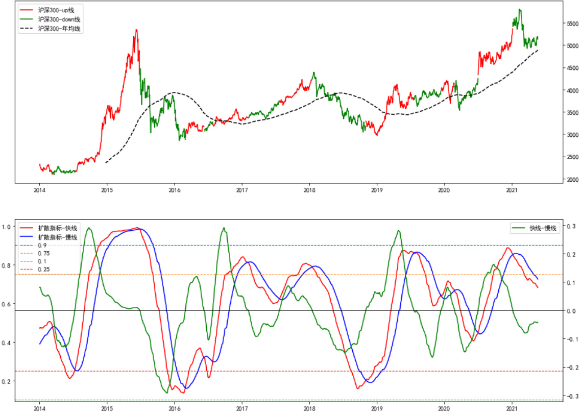Click the 2015 tick on the upper chart

pyautogui.click(x=107, y=190)
